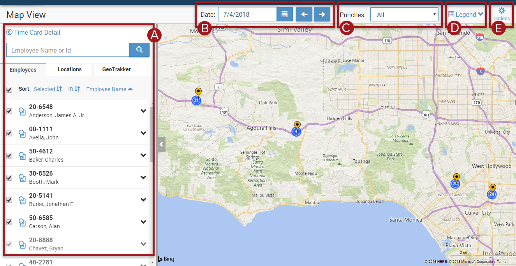The width and height of the screenshot is (516, 266).
Task: Toggle checkbox for Baker, Charles
Action: coord(9,156)
